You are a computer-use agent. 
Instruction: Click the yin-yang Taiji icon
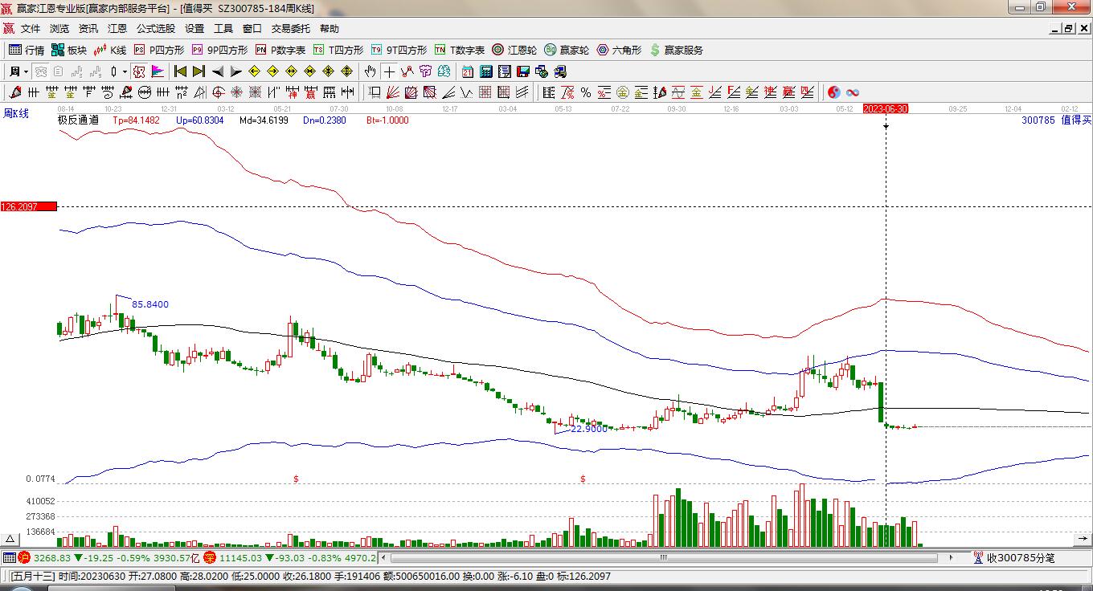833,92
